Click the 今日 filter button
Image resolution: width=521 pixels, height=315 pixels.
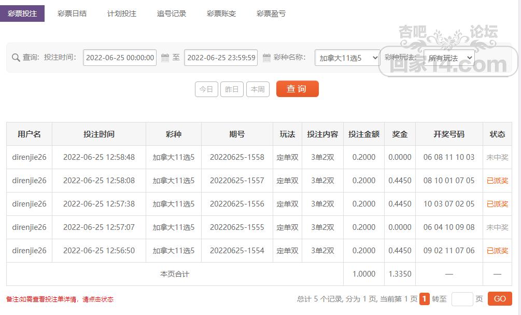[x=206, y=89]
